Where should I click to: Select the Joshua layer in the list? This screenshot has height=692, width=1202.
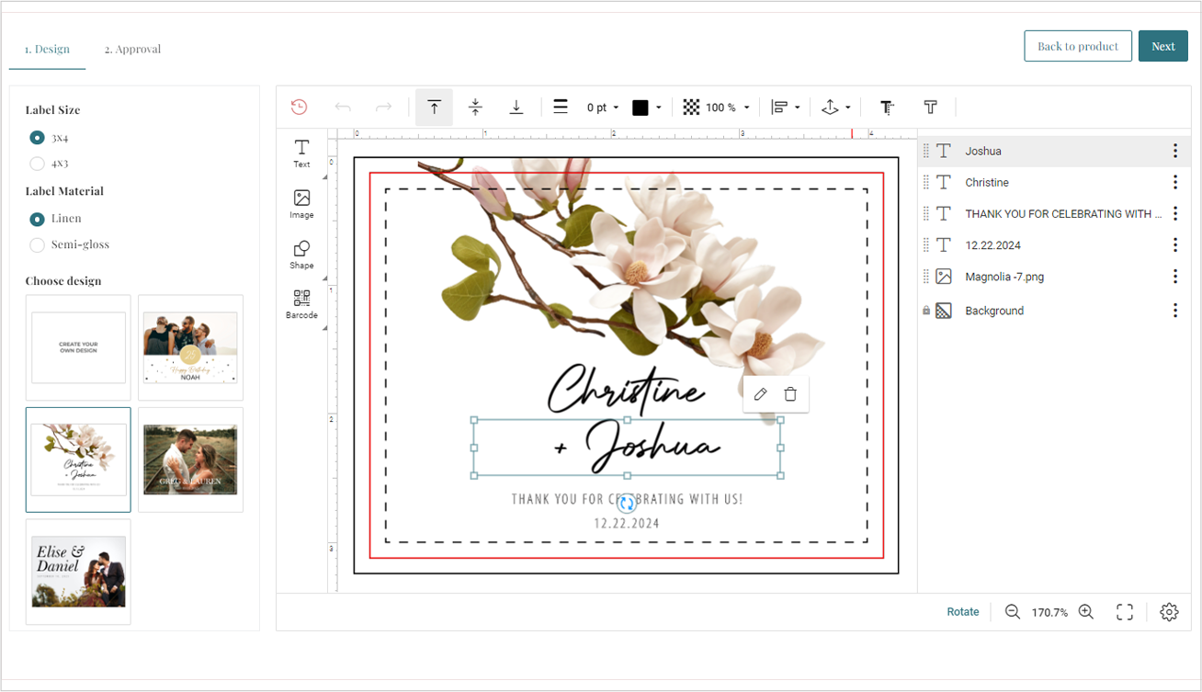(x=1054, y=151)
